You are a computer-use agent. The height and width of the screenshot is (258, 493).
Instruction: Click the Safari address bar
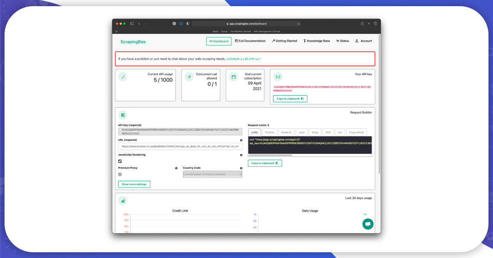tap(246, 24)
